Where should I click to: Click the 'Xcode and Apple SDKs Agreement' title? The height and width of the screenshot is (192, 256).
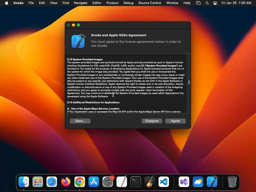tap(118, 35)
